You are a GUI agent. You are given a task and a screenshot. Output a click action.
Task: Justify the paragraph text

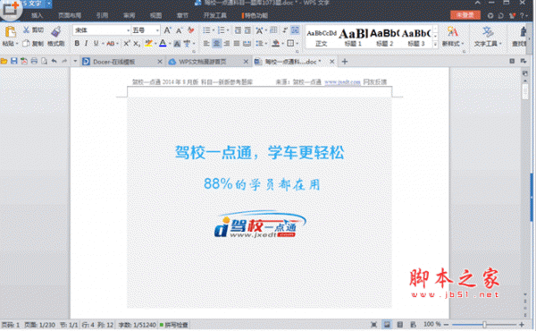tap(236, 44)
